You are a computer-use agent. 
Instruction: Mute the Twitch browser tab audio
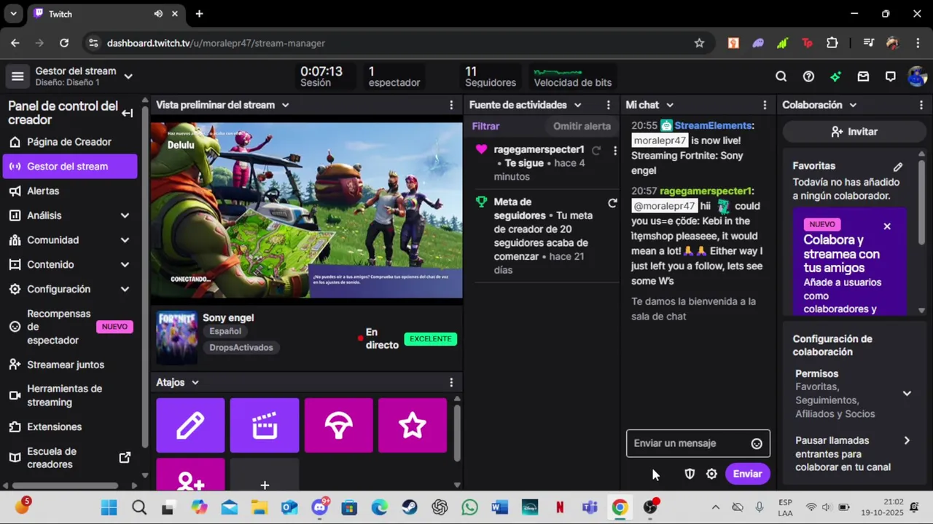158,14
